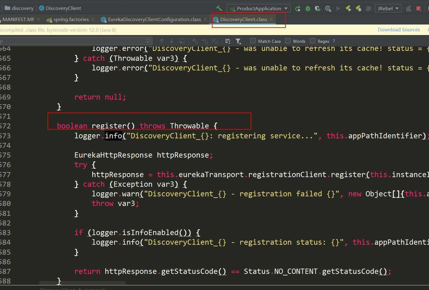Open the ProductApplication run configuration dropdown

click(x=259, y=8)
